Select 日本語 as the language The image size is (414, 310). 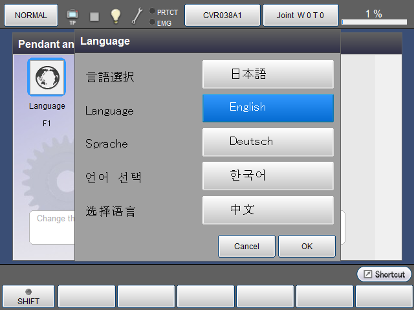(x=268, y=74)
